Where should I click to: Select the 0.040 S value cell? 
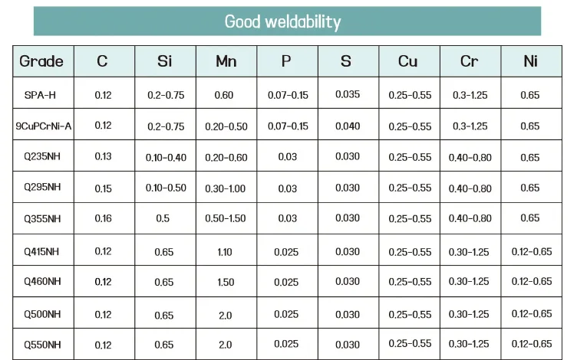click(348, 126)
